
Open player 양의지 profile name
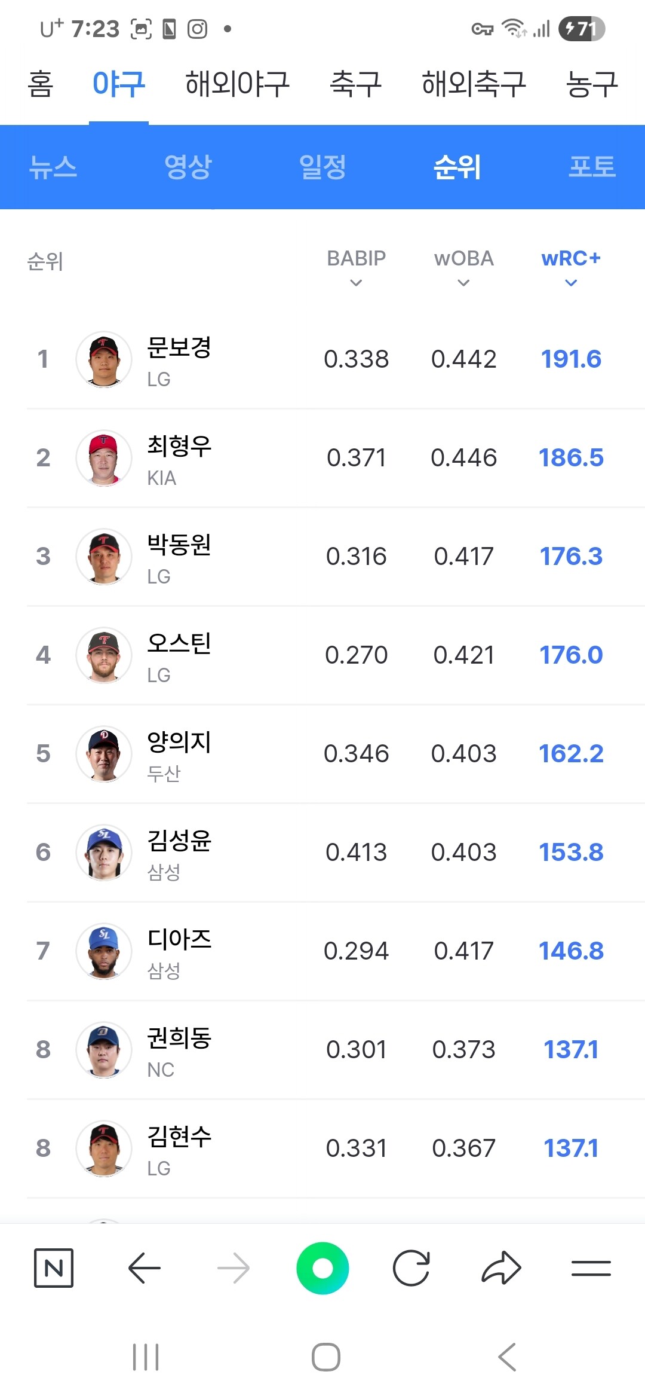coord(179,742)
